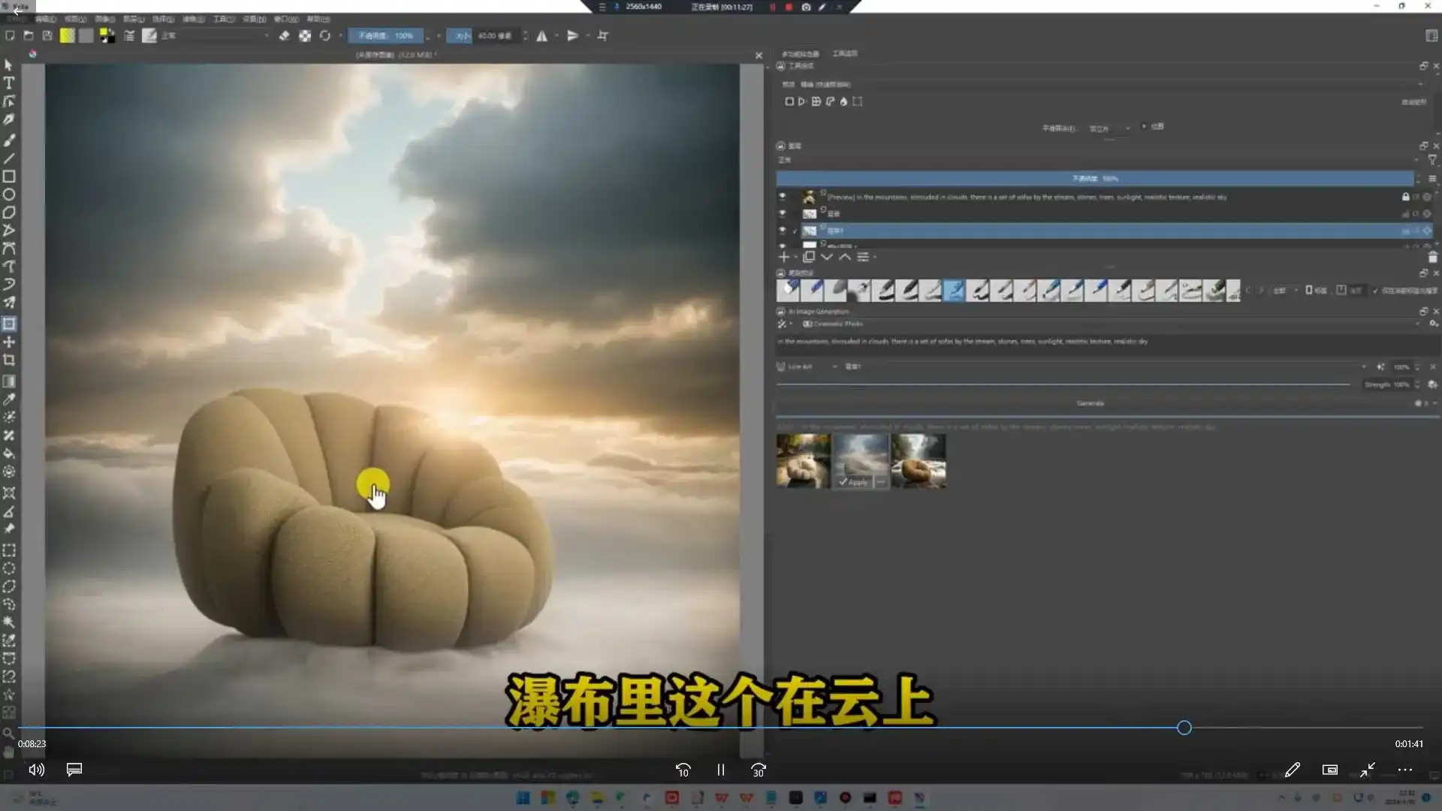Click the Add New Layer plus icon

click(x=783, y=257)
